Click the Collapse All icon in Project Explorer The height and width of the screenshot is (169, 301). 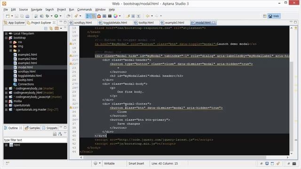[x=46, y=28]
